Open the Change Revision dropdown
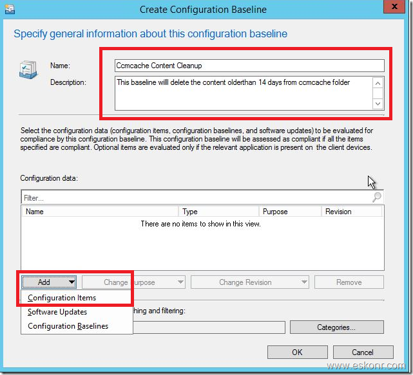The image size is (413, 375). pyautogui.click(x=250, y=282)
